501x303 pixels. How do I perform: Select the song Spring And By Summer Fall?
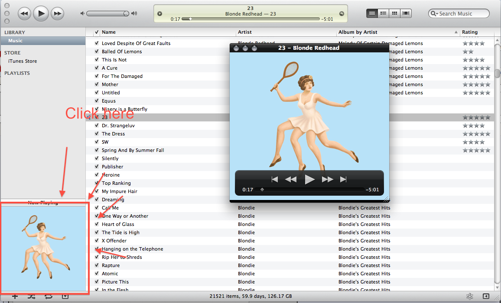pyautogui.click(x=133, y=150)
